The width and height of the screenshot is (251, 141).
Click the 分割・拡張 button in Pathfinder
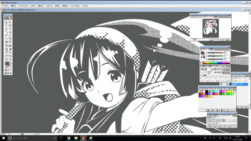click(x=231, y=120)
